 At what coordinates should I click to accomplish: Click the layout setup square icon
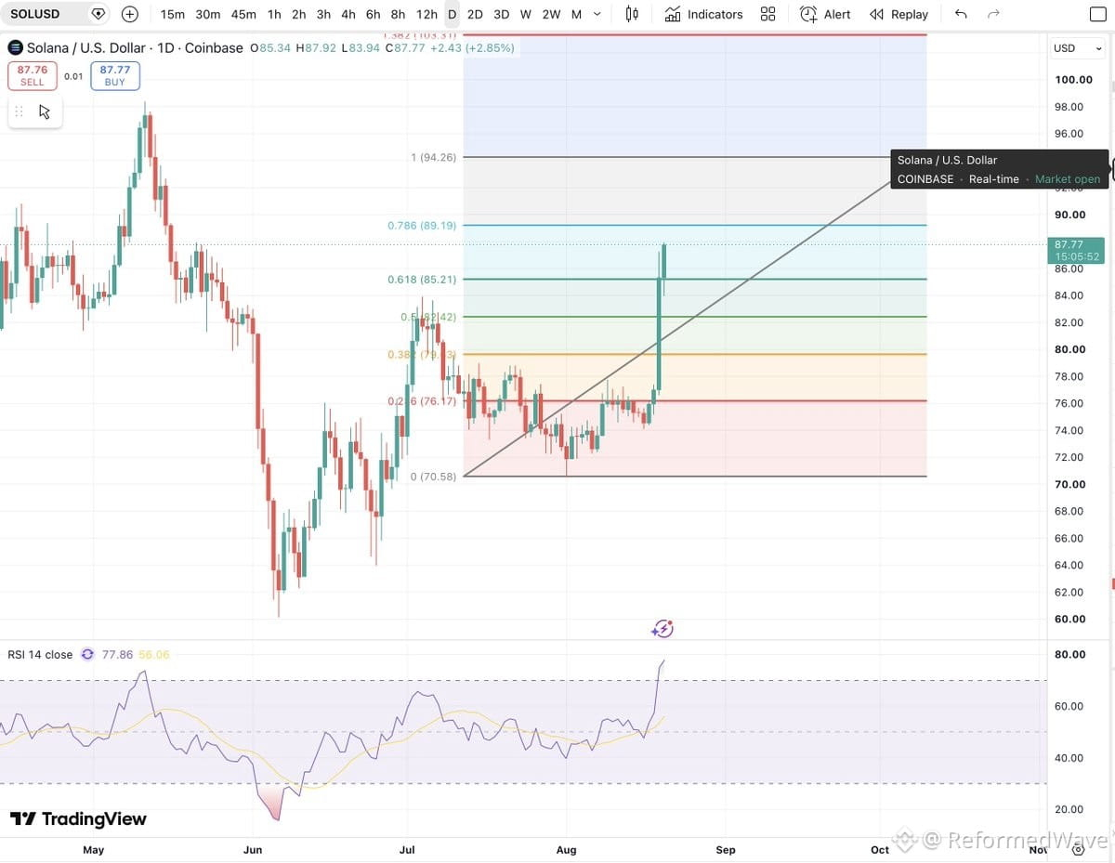[1096, 14]
